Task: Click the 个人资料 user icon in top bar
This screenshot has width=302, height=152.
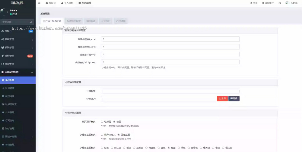Action: coord(62,3)
